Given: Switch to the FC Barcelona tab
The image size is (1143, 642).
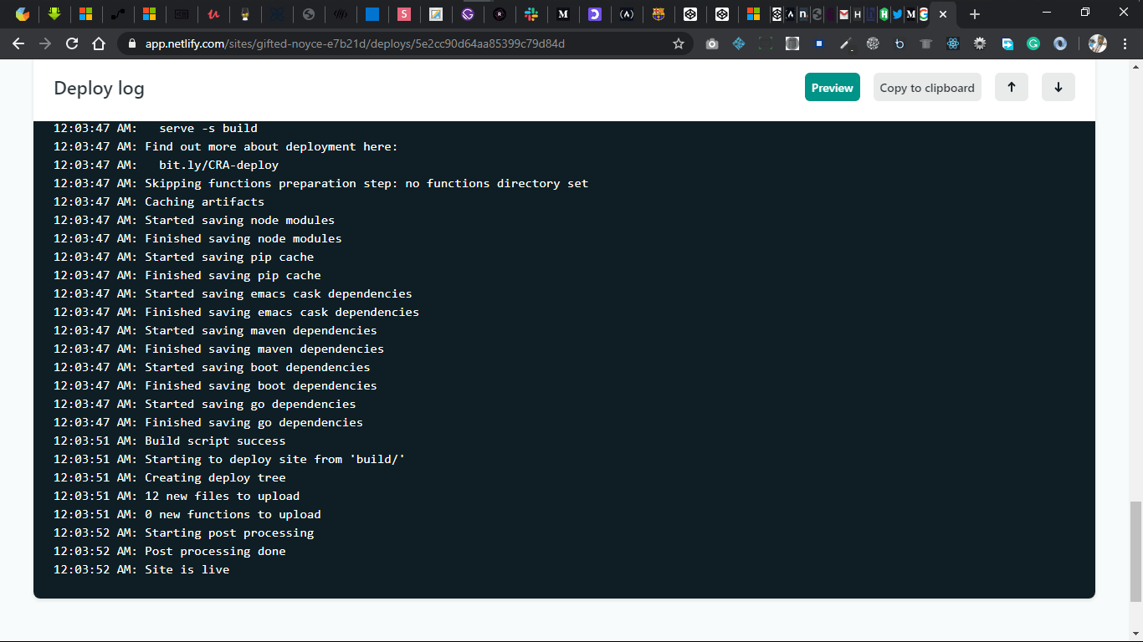Looking at the screenshot, I should pos(658,14).
